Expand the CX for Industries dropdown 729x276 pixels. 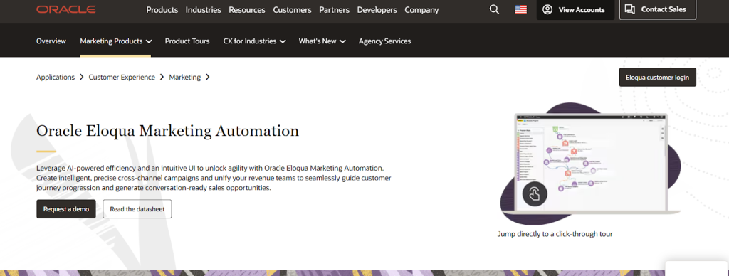[x=254, y=41]
